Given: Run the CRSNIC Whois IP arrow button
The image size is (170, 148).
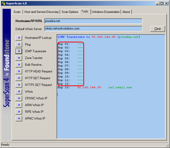Looking at the screenshot, I should point(19,98).
